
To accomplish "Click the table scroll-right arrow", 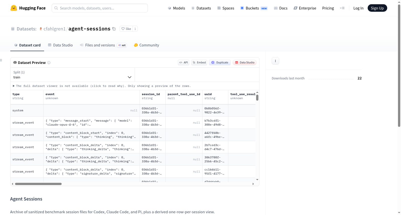I will coord(253,184).
